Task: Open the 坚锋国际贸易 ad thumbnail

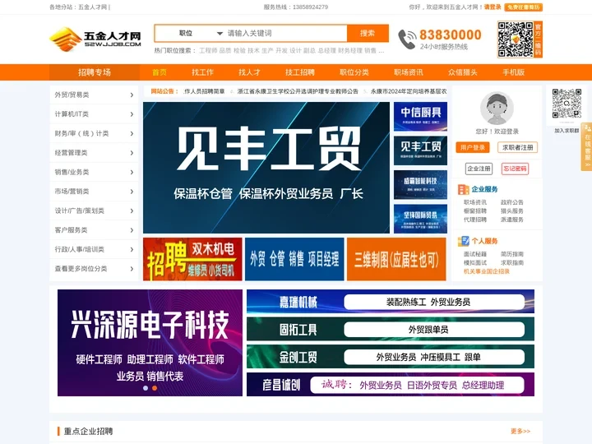Action: [420, 219]
